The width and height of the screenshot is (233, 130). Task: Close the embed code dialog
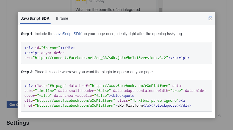point(210,18)
